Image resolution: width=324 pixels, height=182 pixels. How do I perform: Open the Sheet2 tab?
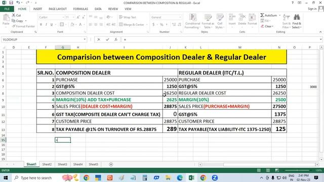[47, 164]
